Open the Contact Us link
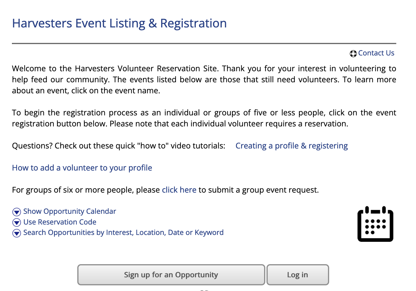Image resolution: width=416 pixels, height=291 pixels. click(x=376, y=53)
